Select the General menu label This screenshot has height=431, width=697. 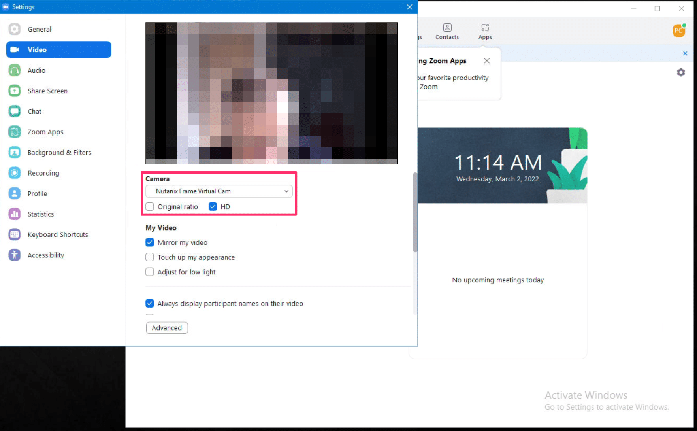(x=40, y=29)
